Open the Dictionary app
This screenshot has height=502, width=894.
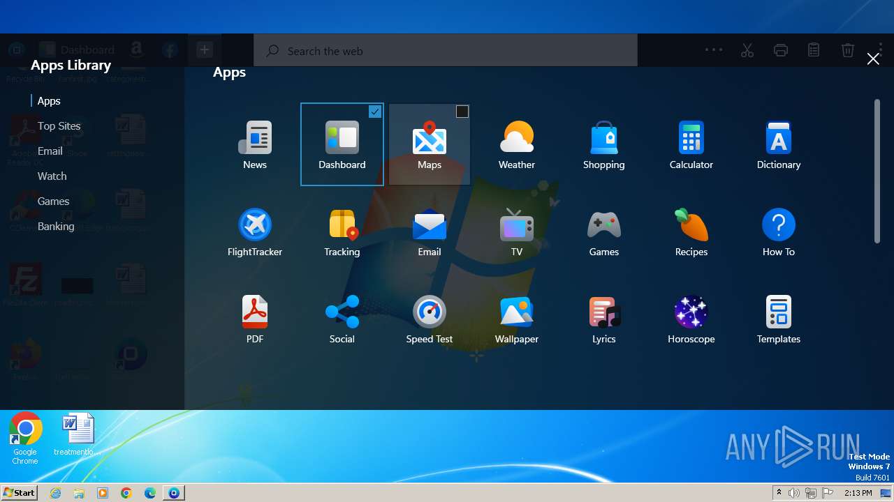point(779,145)
